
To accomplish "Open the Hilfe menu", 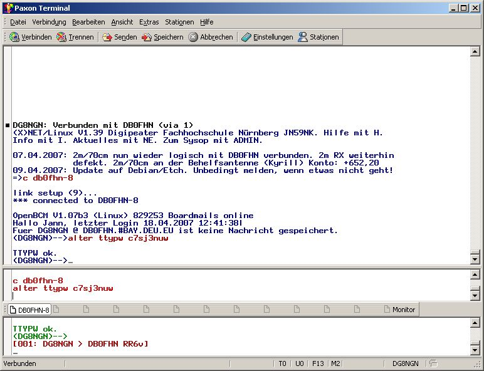I will tap(206, 22).
